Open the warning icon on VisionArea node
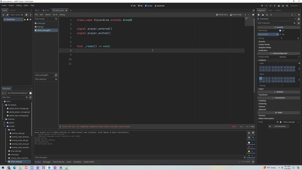This screenshot has height=170, width=302. point(25,19)
